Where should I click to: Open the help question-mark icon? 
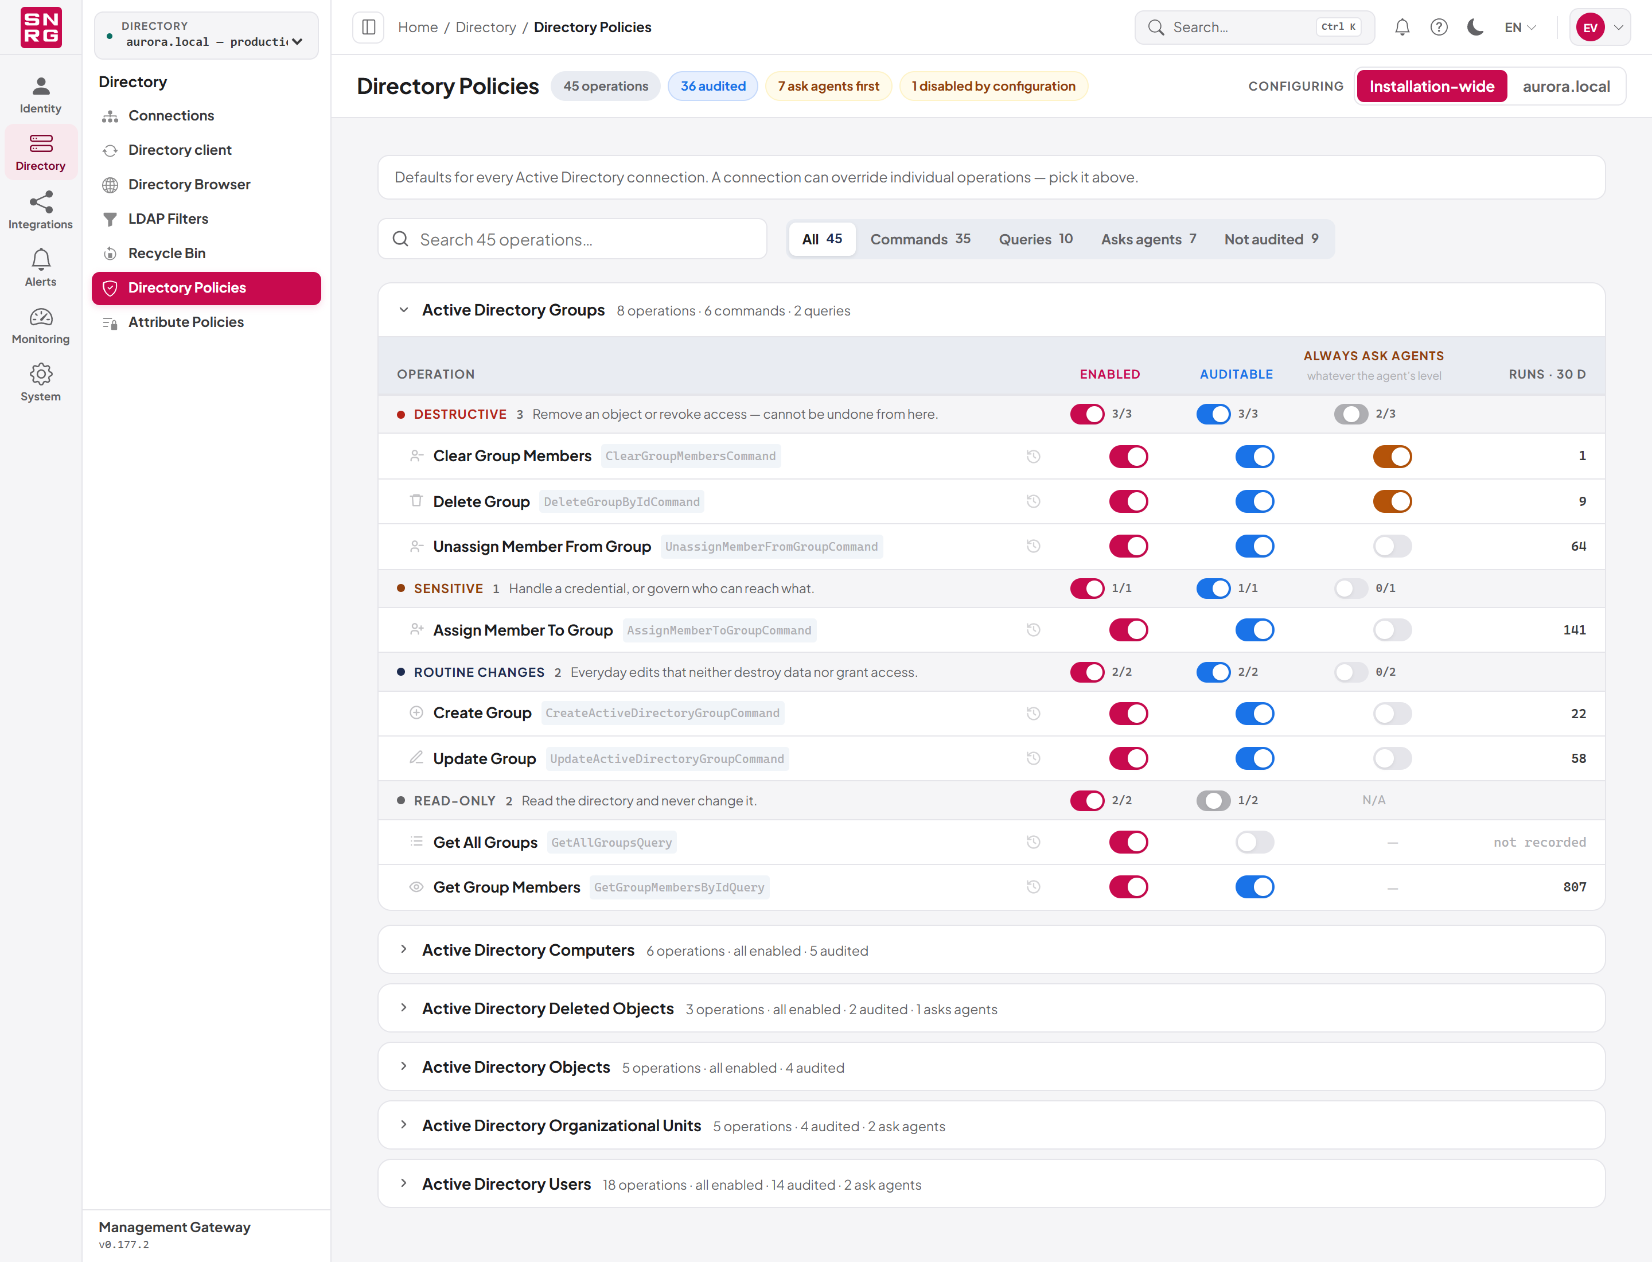coord(1439,27)
